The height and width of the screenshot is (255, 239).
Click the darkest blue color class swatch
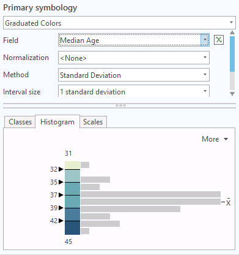click(x=72, y=228)
